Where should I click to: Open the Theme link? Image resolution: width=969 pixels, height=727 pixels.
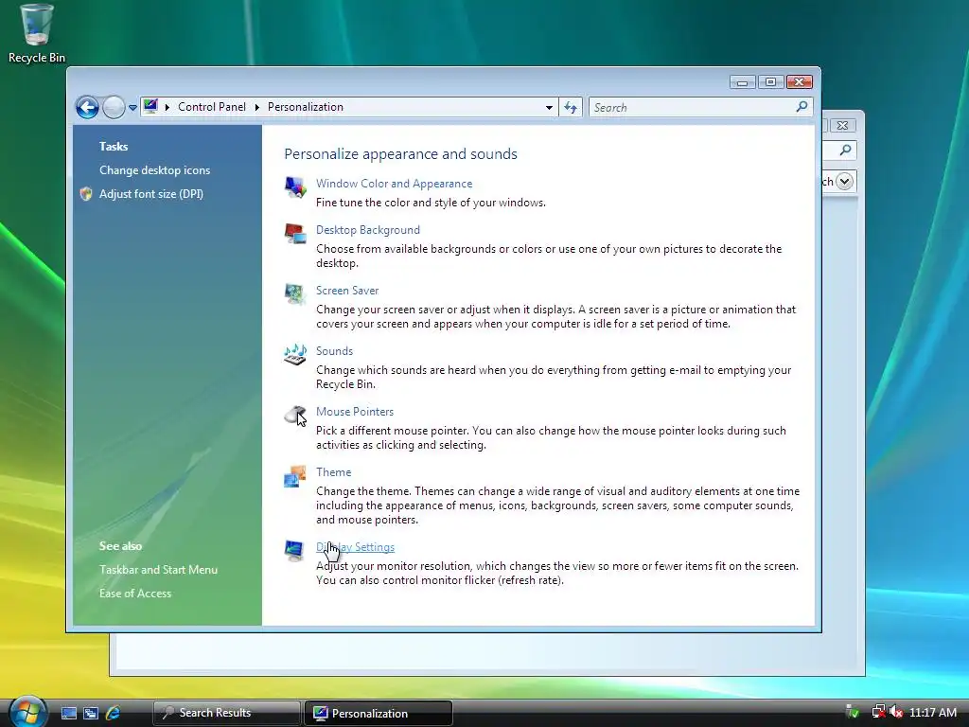(334, 472)
